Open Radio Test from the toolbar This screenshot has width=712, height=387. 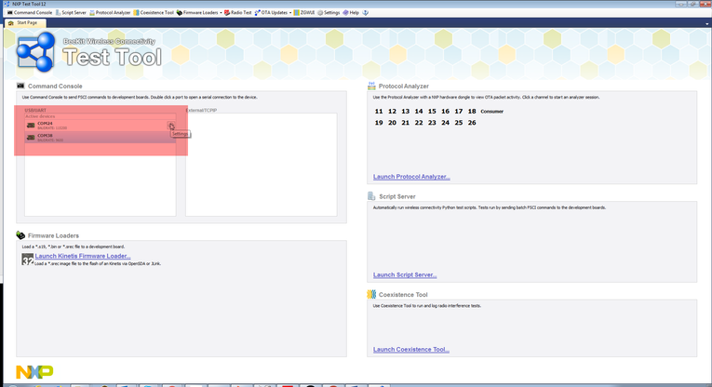pyautogui.click(x=238, y=13)
